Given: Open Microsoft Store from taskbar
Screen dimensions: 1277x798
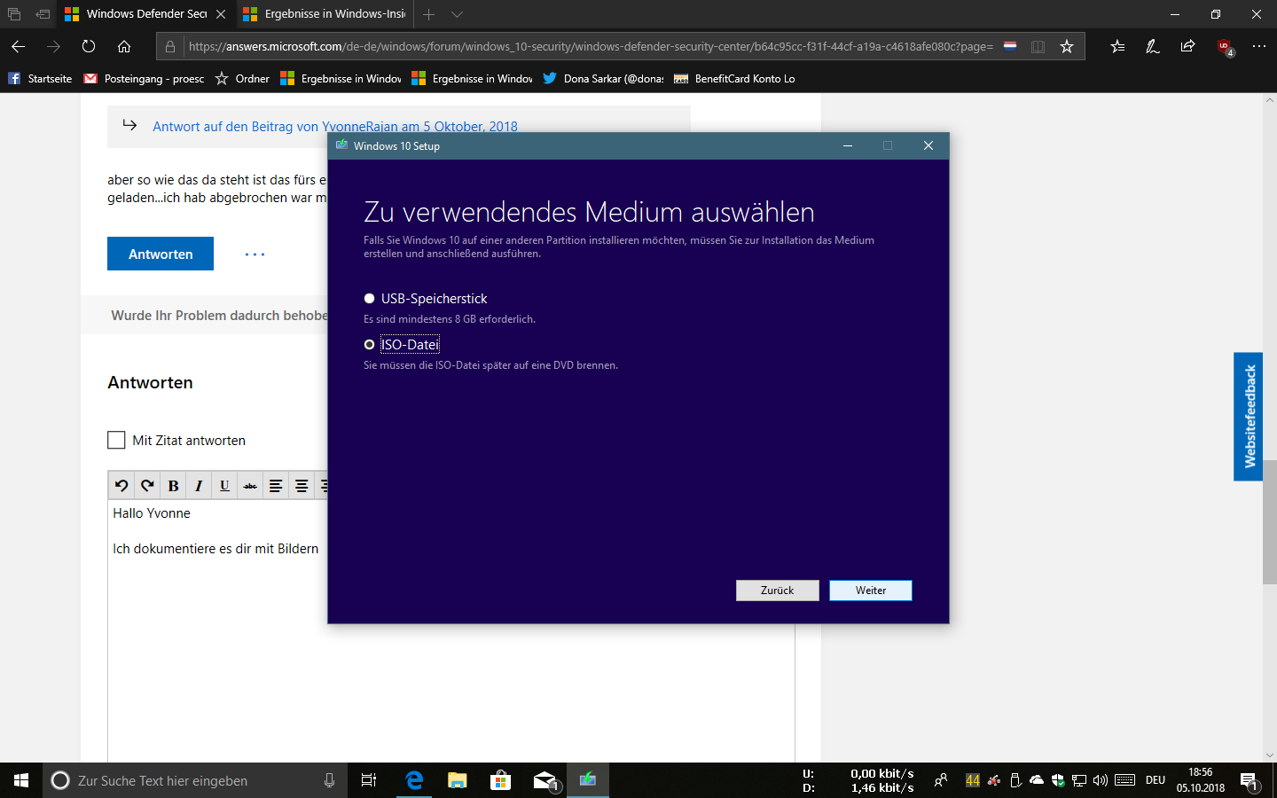Looking at the screenshot, I should pyautogui.click(x=500, y=780).
